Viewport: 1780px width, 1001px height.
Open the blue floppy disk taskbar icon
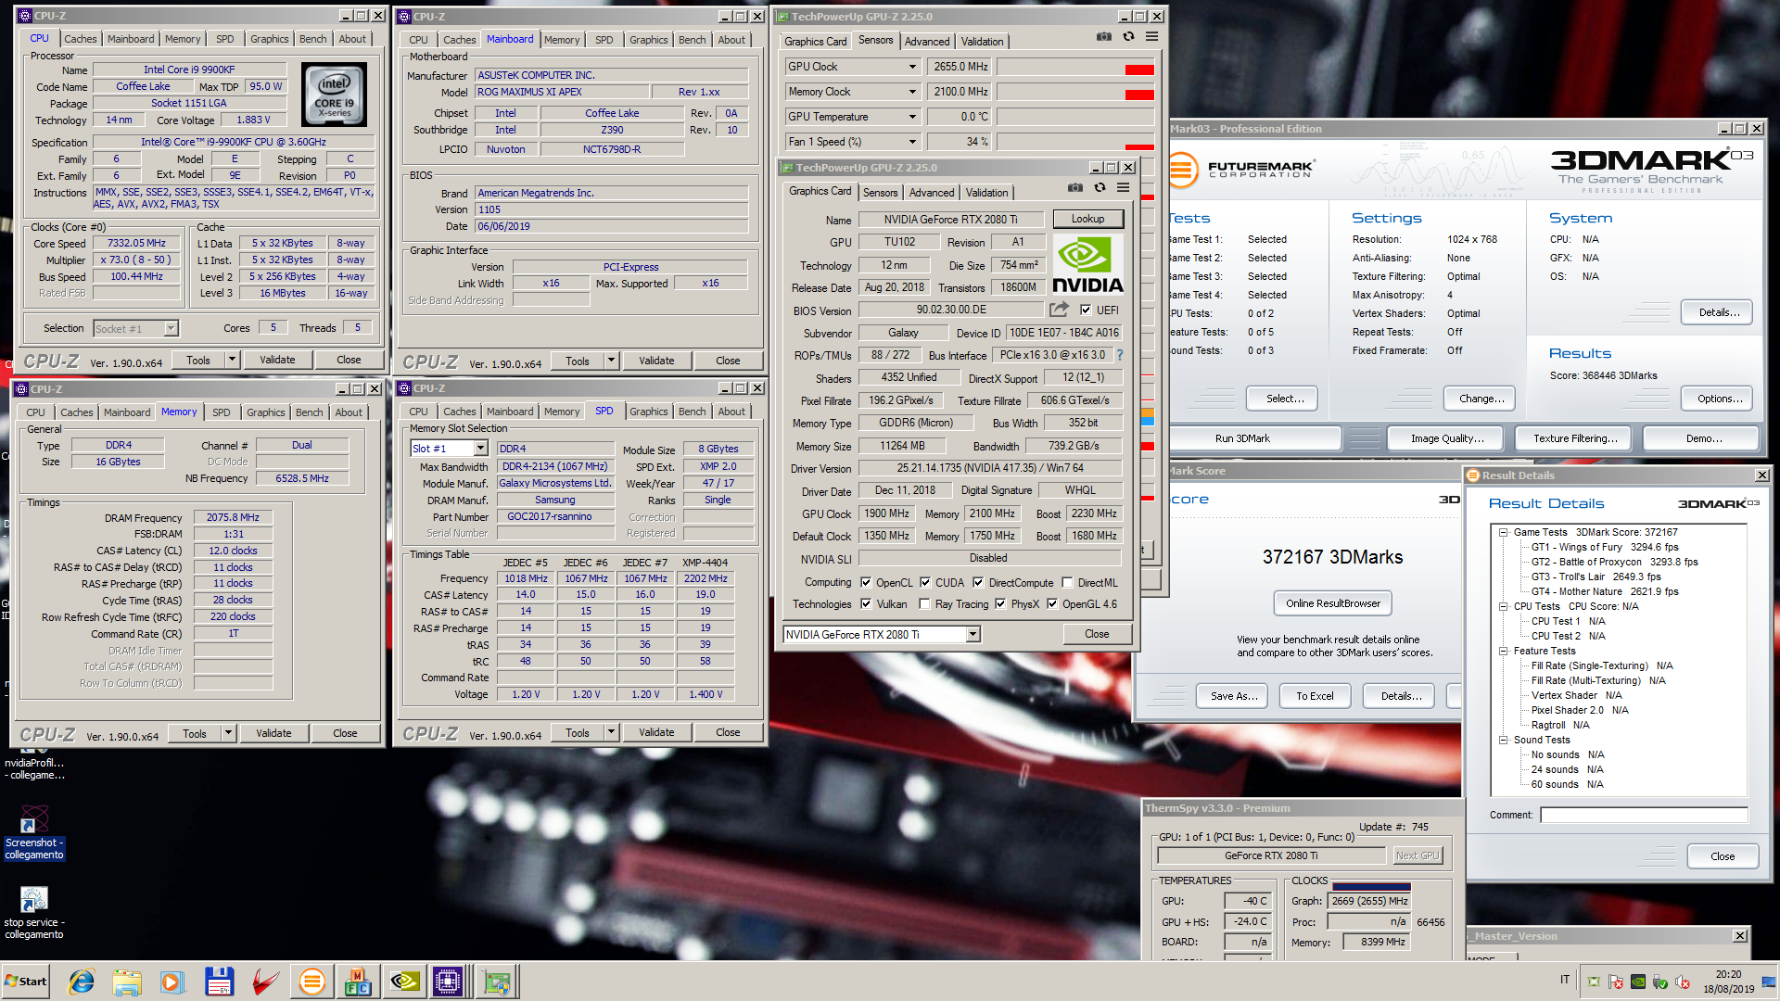pyautogui.click(x=219, y=982)
